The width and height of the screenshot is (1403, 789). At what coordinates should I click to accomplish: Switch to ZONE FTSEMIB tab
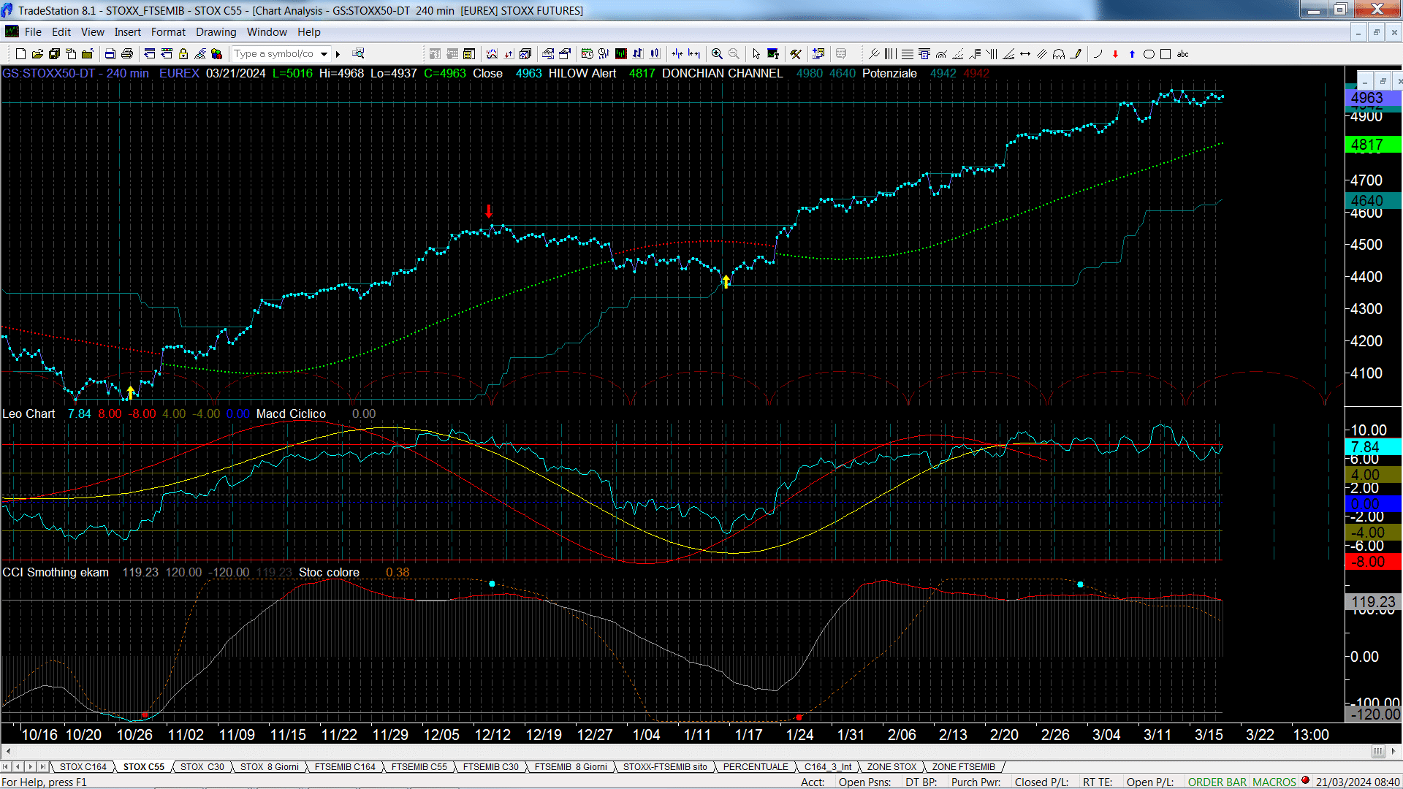963,767
